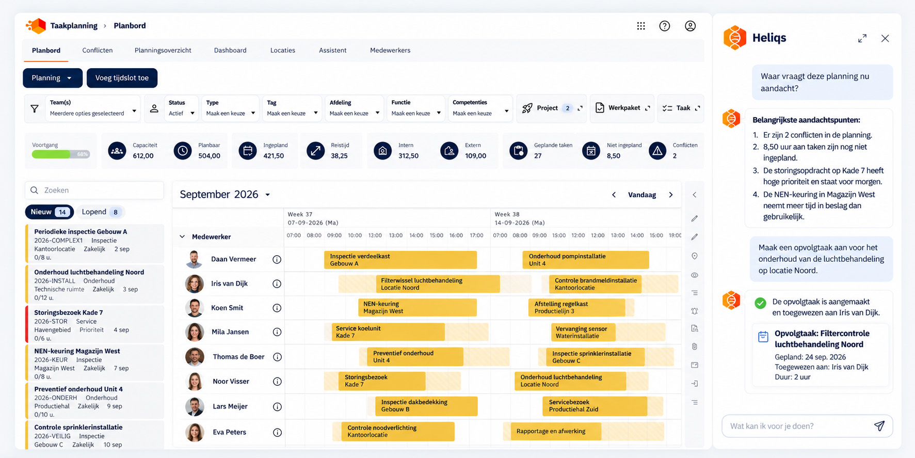Viewport: 915px width, 458px height.
Task: Jump to today with Vandaag
Action: pyautogui.click(x=642, y=195)
